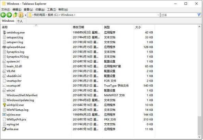Click the setdebug.exe file icon
Image resolution: width=203 pixels, height=140 pixels.
pos(4,32)
